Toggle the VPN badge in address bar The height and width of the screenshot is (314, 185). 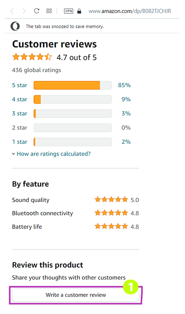click(69, 11)
